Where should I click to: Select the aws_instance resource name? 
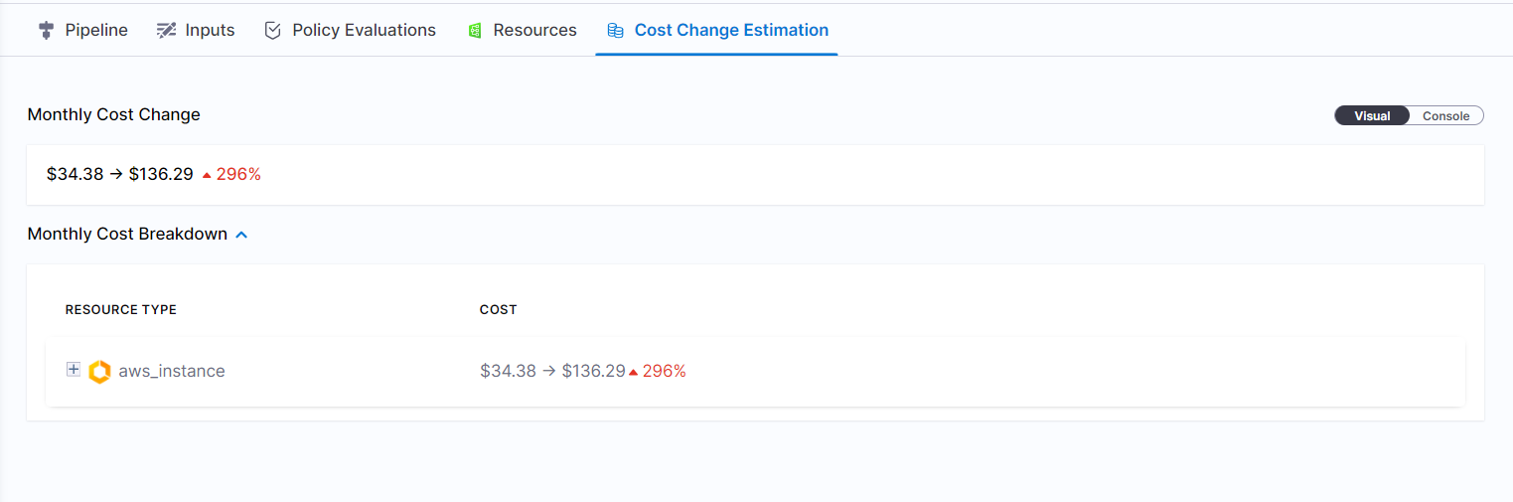pos(172,372)
